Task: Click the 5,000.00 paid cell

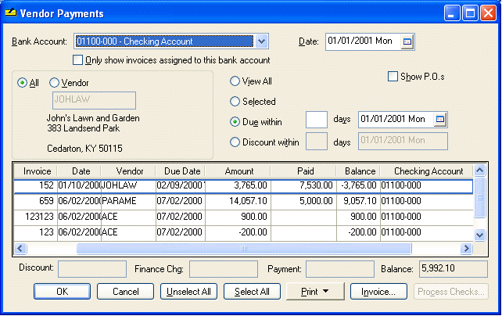Action: [303, 201]
